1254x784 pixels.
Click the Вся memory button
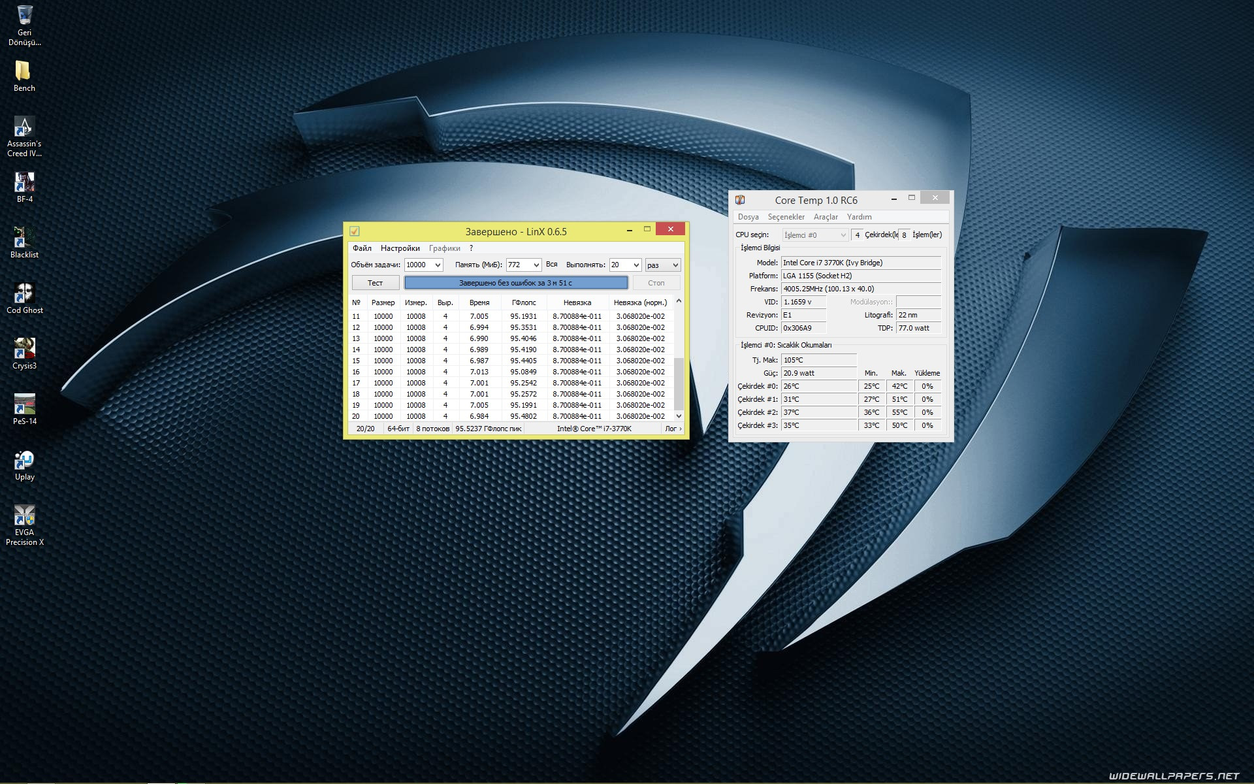(551, 265)
